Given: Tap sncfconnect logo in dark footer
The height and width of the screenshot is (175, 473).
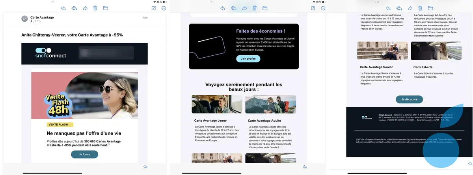Looking at the screenshot, I should point(367,117).
